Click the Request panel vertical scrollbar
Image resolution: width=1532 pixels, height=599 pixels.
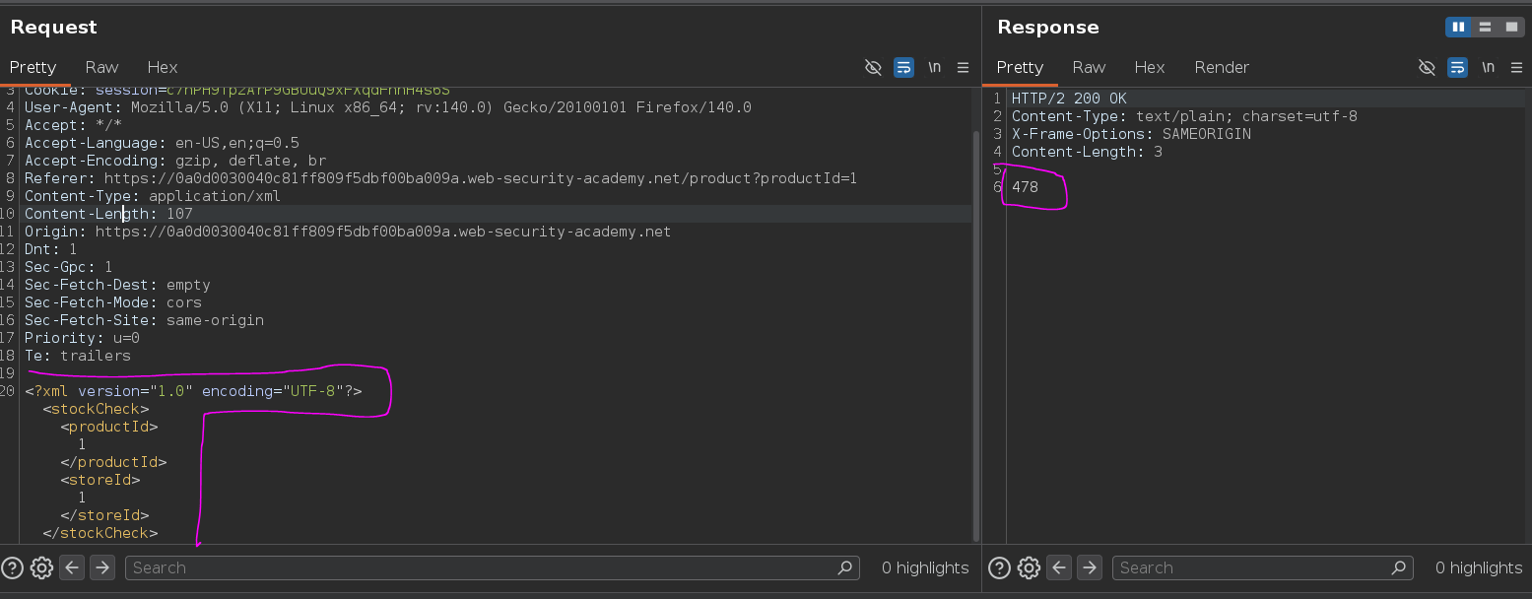(x=976, y=335)
